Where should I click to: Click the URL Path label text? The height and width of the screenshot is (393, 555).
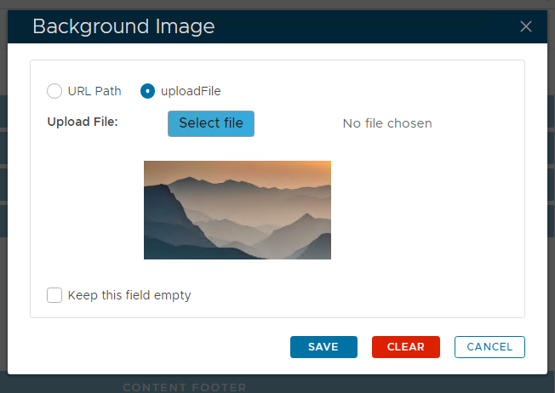pos(94,91)
